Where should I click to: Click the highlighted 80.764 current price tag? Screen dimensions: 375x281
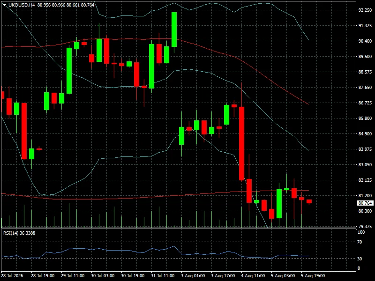(365, 203)
